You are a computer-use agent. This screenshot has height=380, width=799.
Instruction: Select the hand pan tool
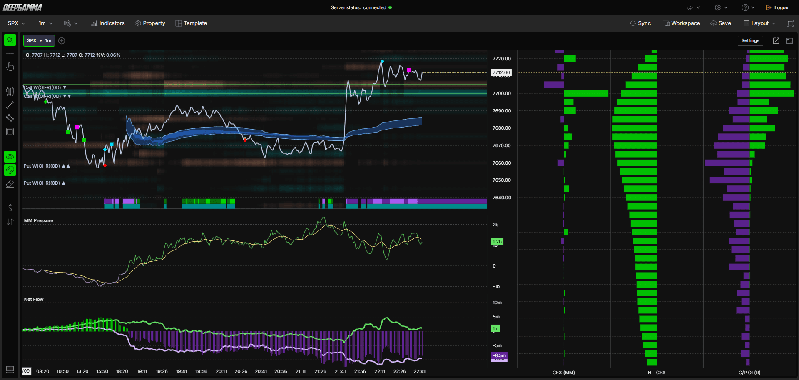point(10,67)
